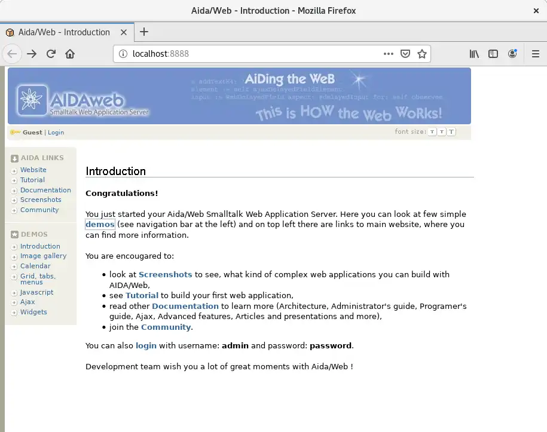Follow Screenshots link in bullet list
The height and width of the screenshot is (432, 547).
pyautogui.click(x=166, y=275)
